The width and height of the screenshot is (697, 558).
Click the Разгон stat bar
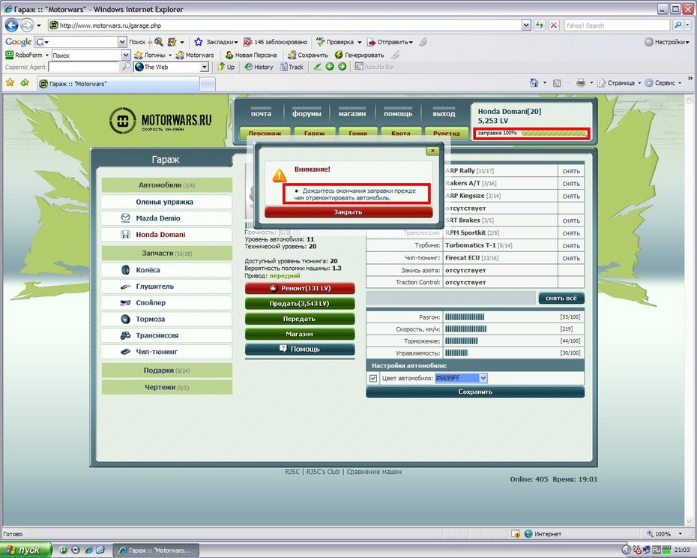click(x=465, y=316)
